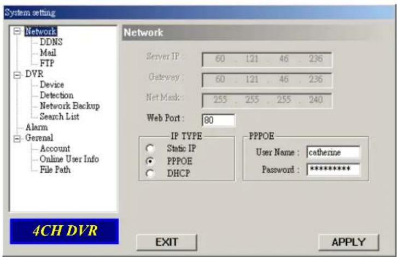The width and height of the screenshot is (397, 257).
Task: Select the Gerenal tree item
Action: 39,138
